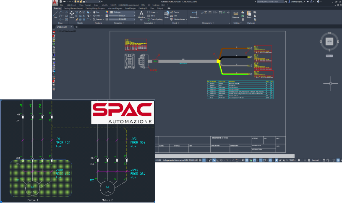Viewport: 342px width, 203px height.
Task: Click the search input field in title bar
Action: [270, 2]
